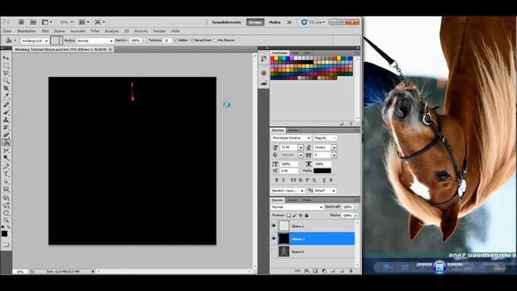Select the Healing Brush tool
Viewport: 517px width, 291px height.
coord(6,105)
